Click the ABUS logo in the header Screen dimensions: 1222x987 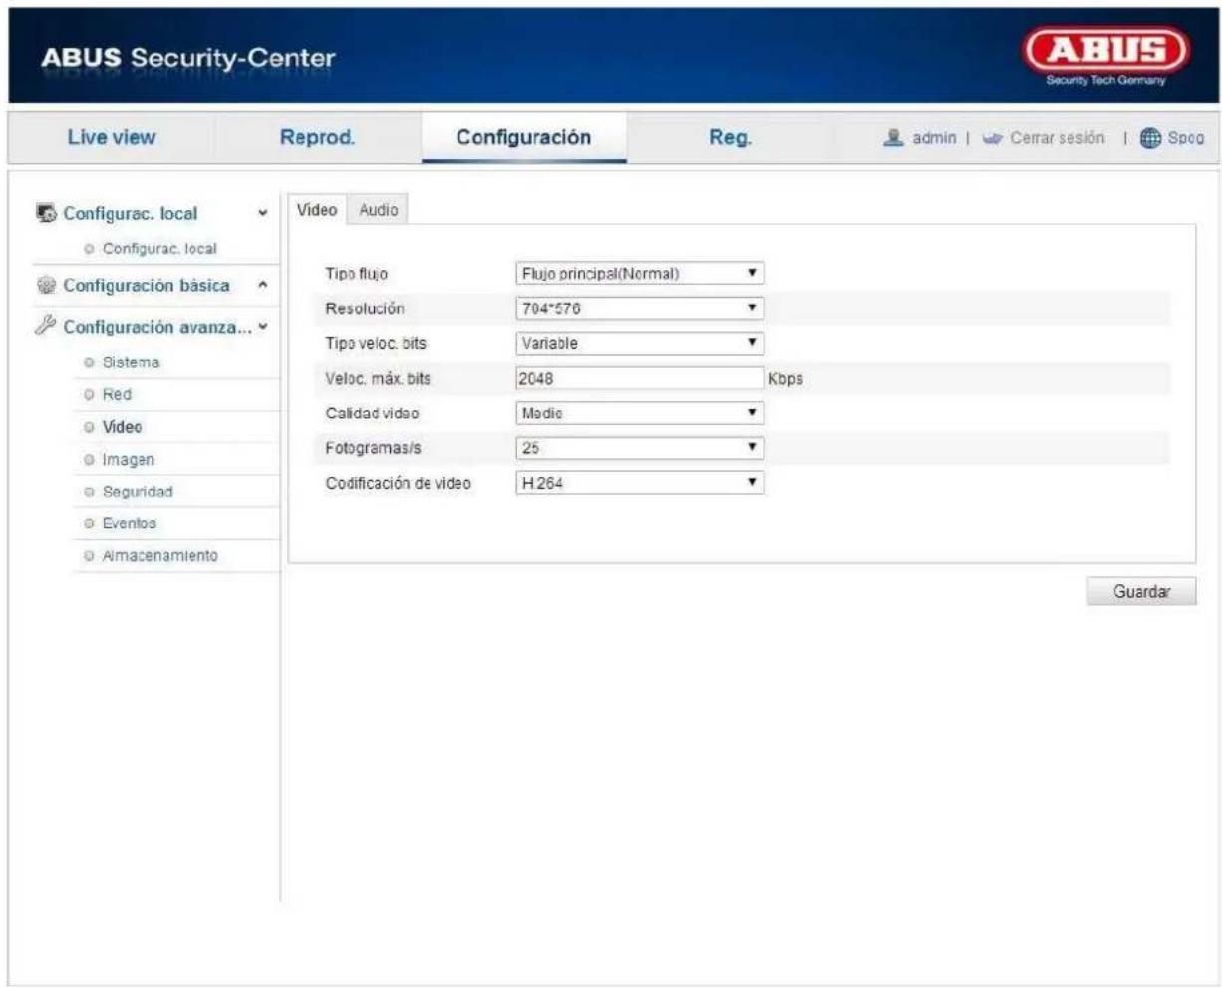click(1104, 56)
